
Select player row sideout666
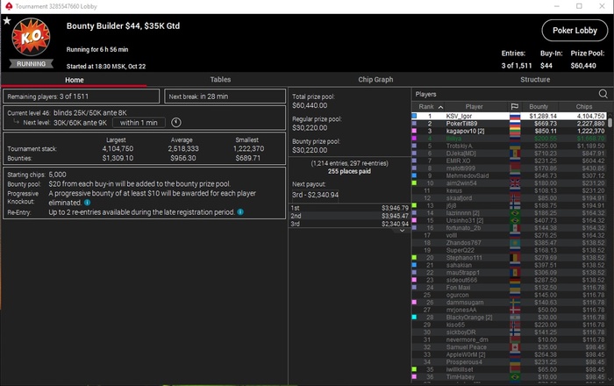tap(509, 280)
